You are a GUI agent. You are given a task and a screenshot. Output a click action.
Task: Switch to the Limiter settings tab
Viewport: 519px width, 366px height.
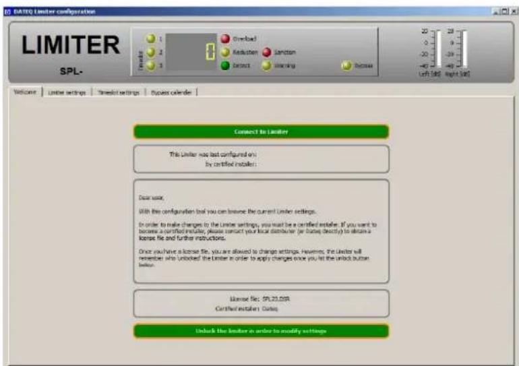(67, 92)
